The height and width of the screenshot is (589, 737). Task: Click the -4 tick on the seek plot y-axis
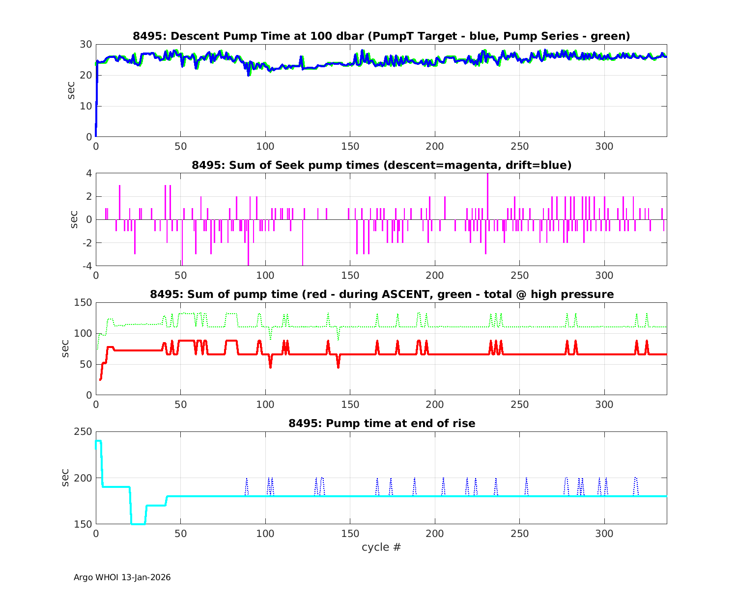tap(85, 266)
